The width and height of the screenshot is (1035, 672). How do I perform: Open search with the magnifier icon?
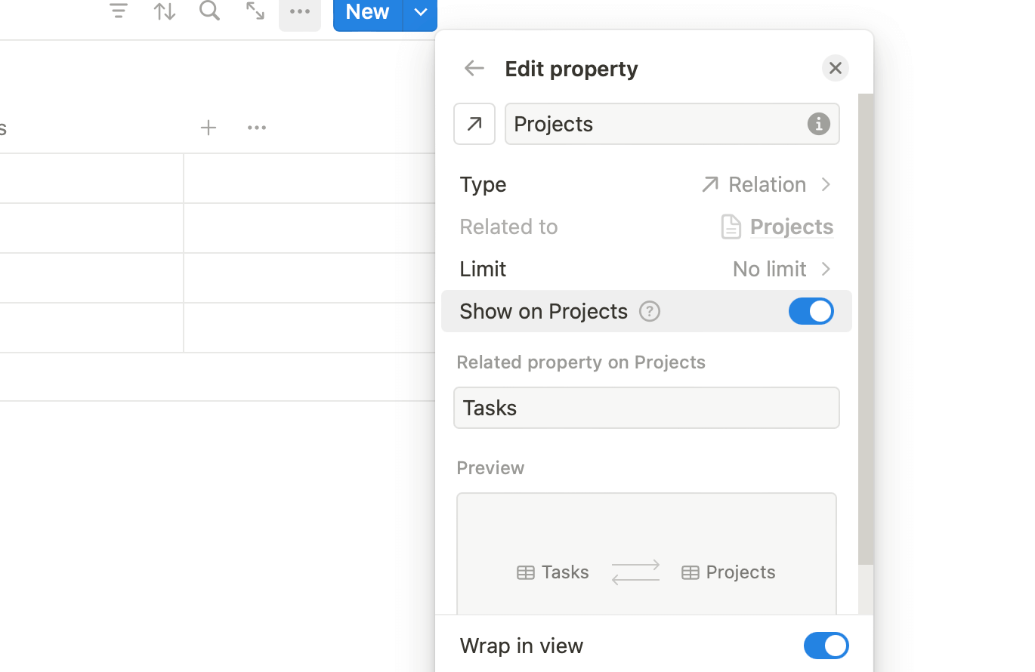[209, 11]
